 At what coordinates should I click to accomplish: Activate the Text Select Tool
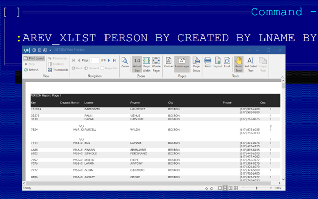251,64
